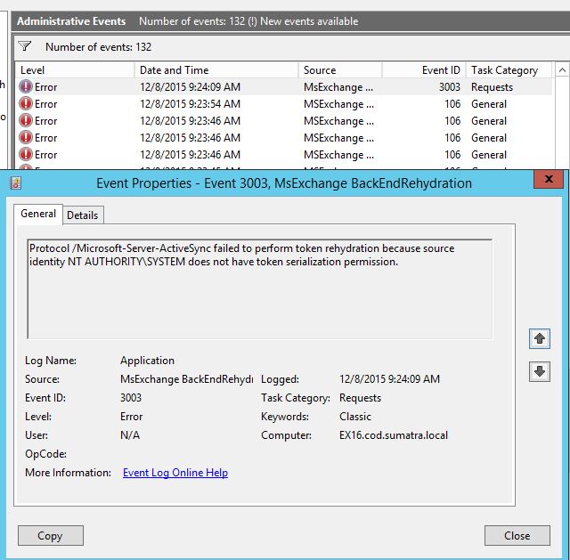Sort events by the Level column header
Image resolution: width=570 pixels, height=560 pixels.
point(75,69)
